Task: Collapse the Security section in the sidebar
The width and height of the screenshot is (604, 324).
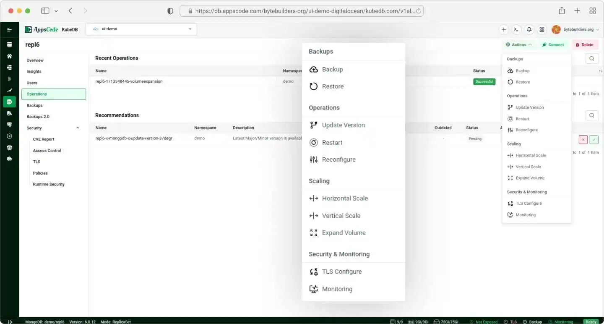Action: (78, 128)
